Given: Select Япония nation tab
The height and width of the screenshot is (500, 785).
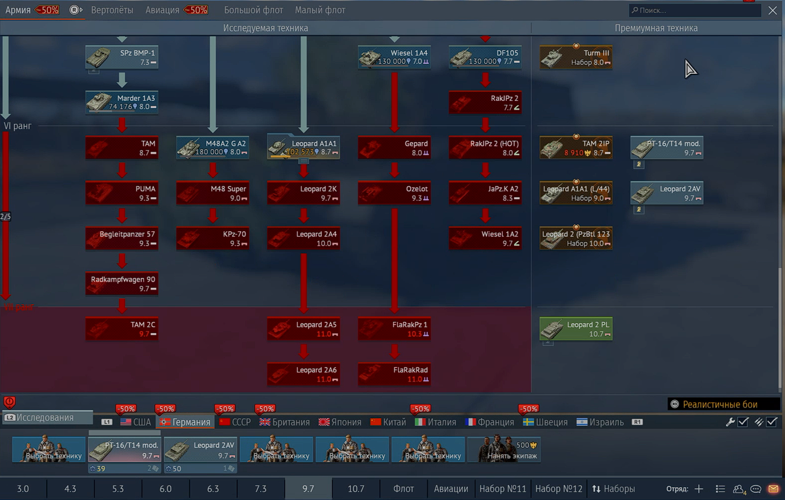Looking at the screenshot, I should pyautogui.click(x=340, y=422).
